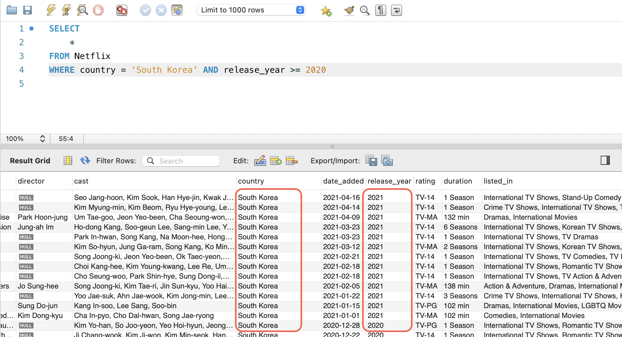Screen dimensions: 622x337
Task: Open find panel with magnifier icon
Action: 365,10
